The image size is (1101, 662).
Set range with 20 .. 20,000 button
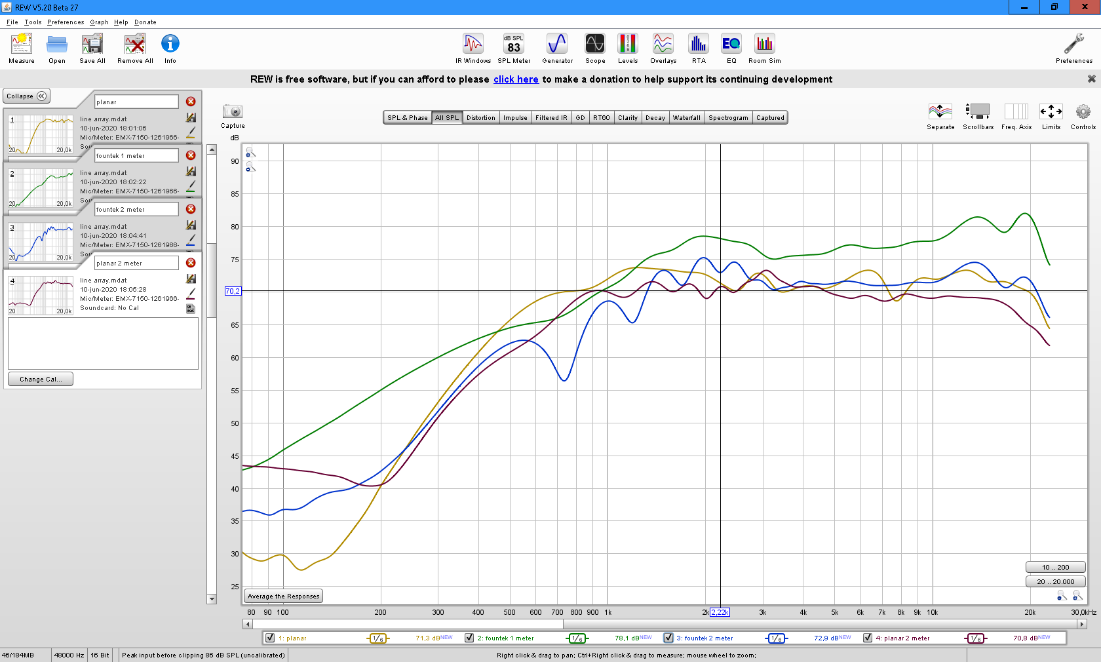(1055, 582)
